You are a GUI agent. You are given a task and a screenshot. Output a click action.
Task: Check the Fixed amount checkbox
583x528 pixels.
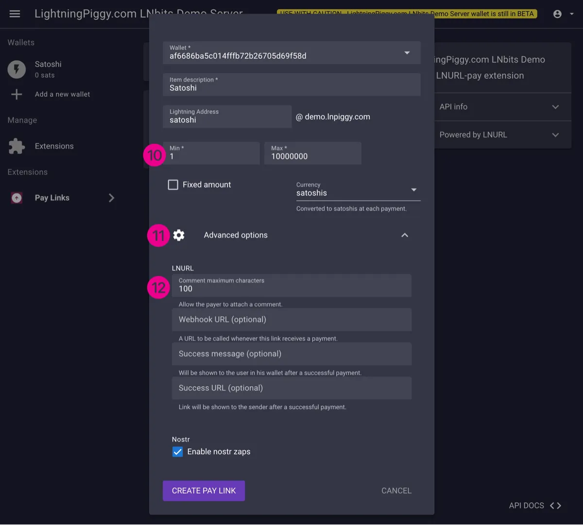pos(173,185)
